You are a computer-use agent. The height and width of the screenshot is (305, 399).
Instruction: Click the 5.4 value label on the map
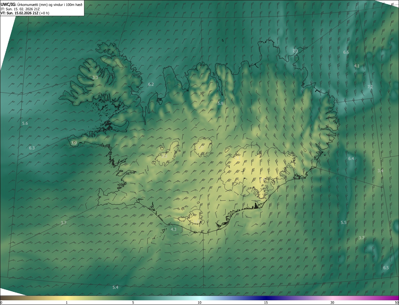pos(115,287)
